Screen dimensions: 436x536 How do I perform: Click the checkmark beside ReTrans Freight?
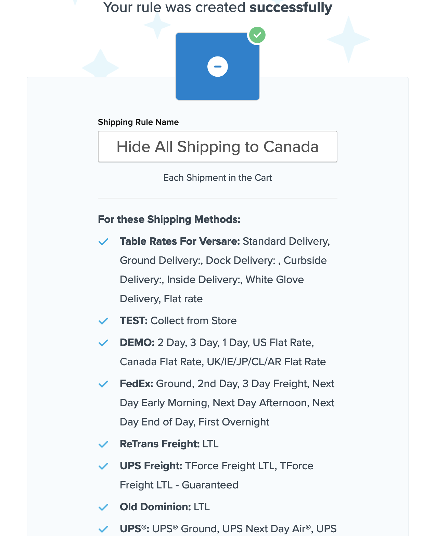(x=103, y=444)
